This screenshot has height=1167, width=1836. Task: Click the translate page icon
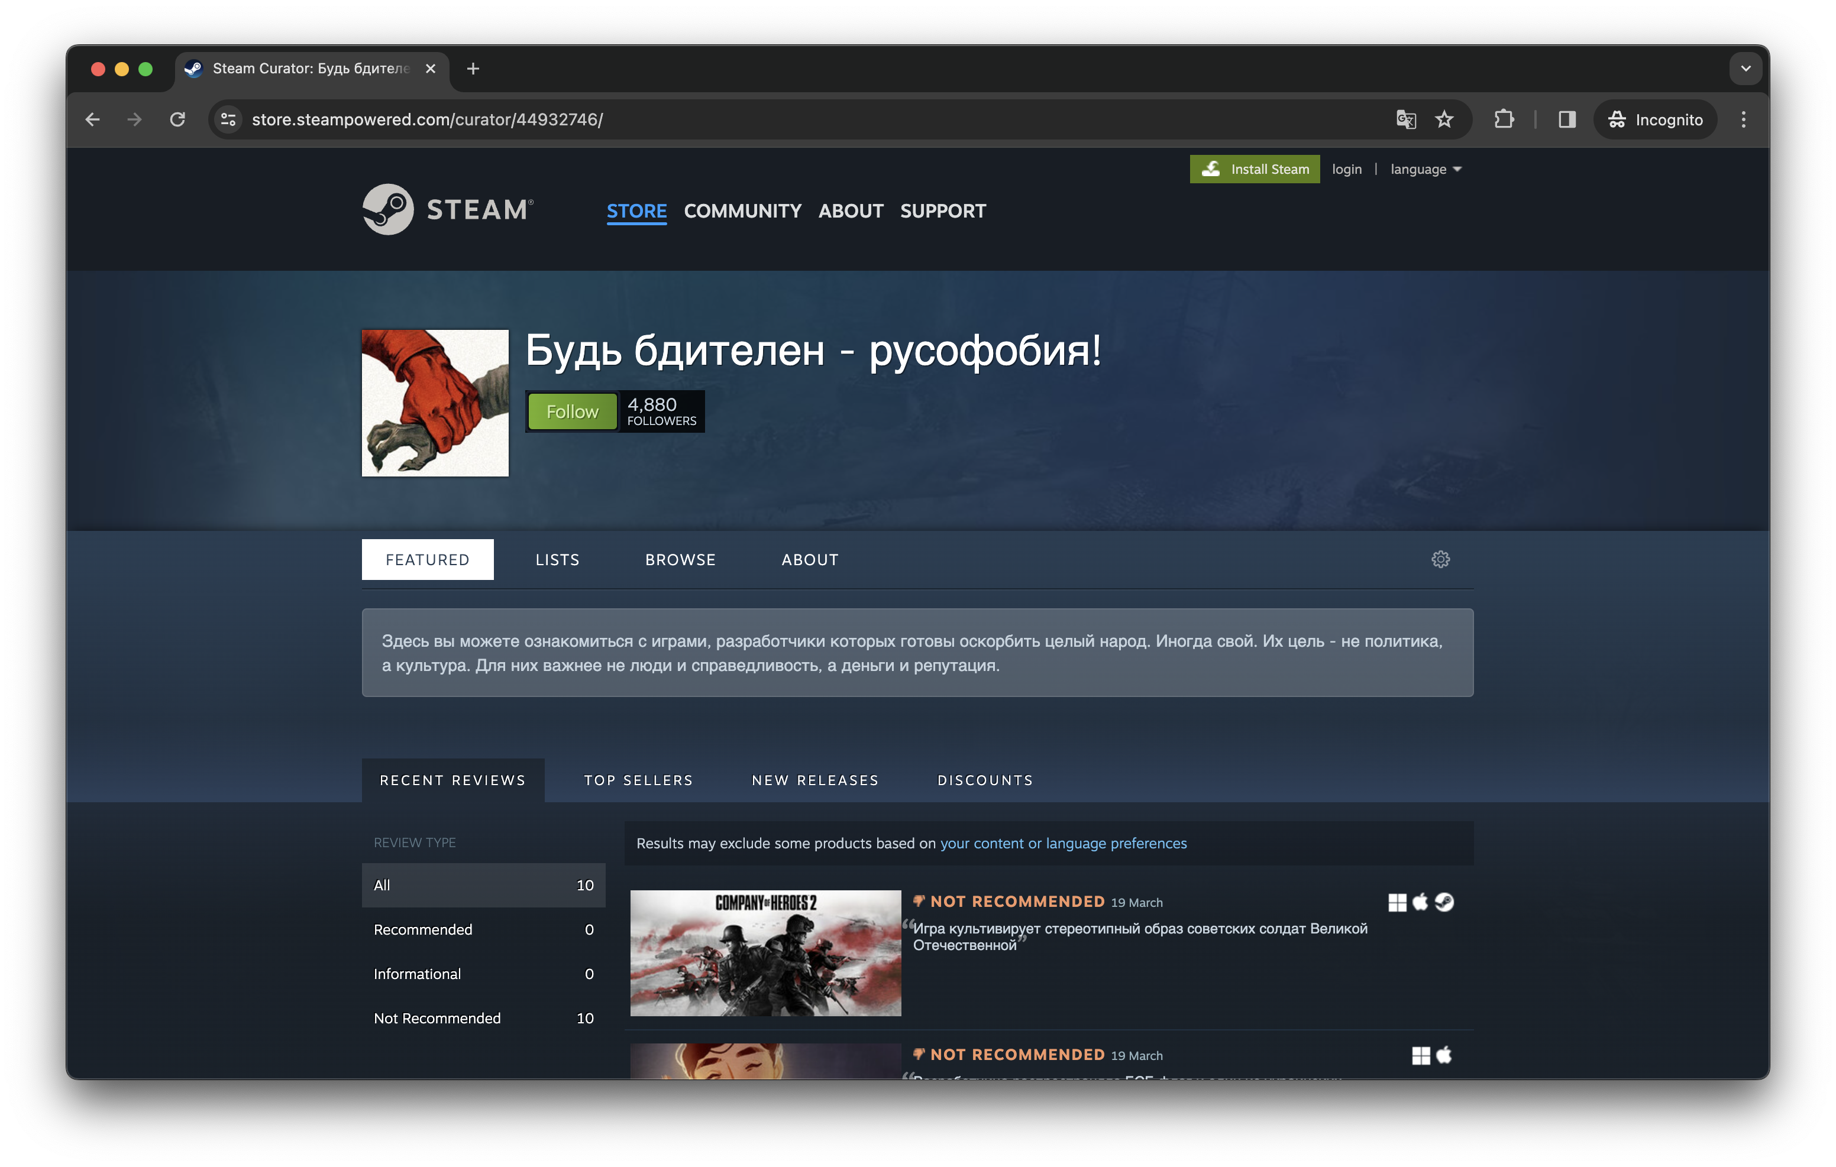[x=1405, y=119]
